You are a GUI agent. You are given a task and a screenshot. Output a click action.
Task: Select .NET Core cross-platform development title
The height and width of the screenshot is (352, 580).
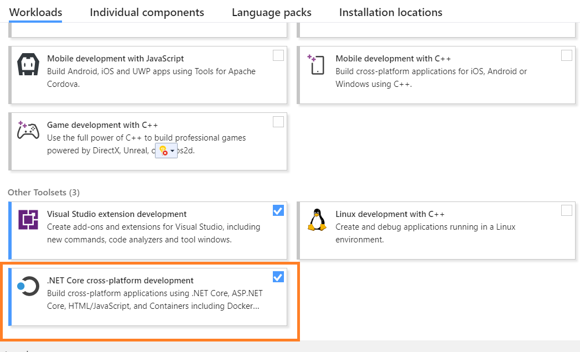(x=120, y=281)
